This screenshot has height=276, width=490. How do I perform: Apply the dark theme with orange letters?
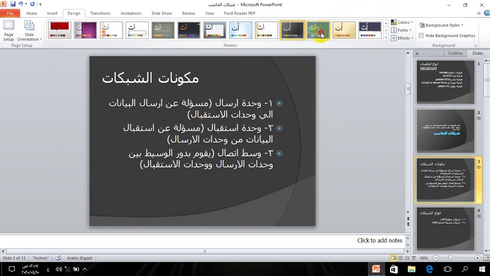pyautogui.click(x=189, y=30)
